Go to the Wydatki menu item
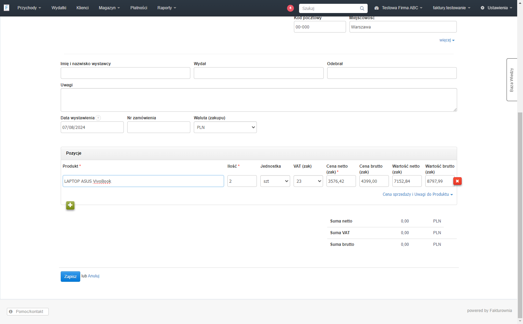523x324 pixels. coord(59,8)
